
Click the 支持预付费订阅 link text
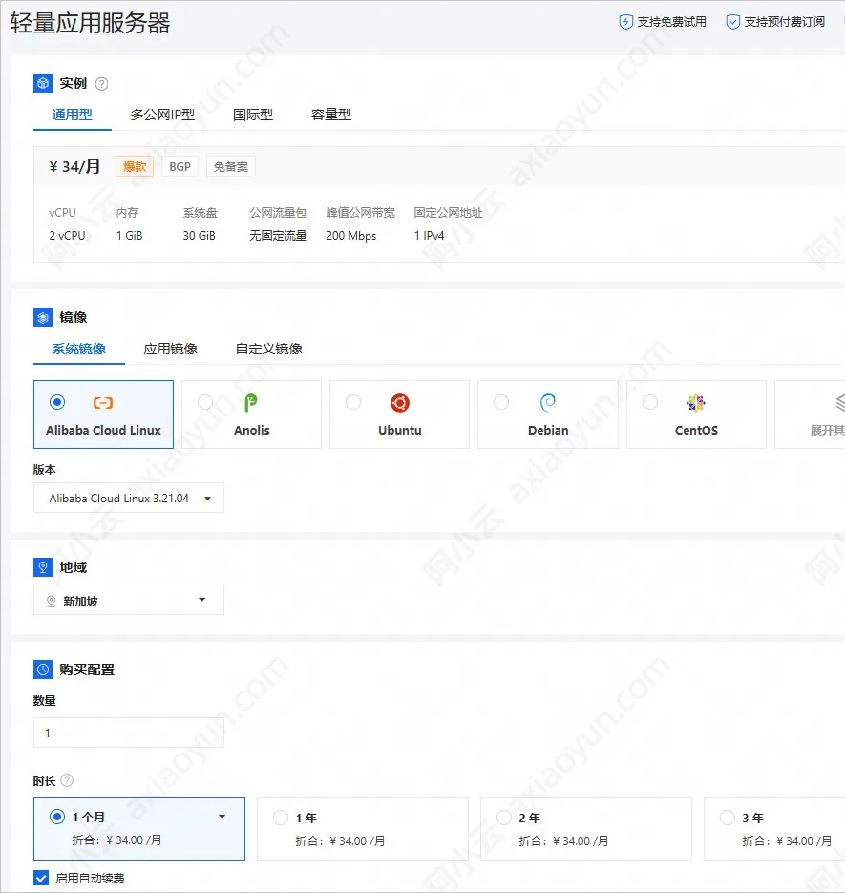(x=785, y=22)
